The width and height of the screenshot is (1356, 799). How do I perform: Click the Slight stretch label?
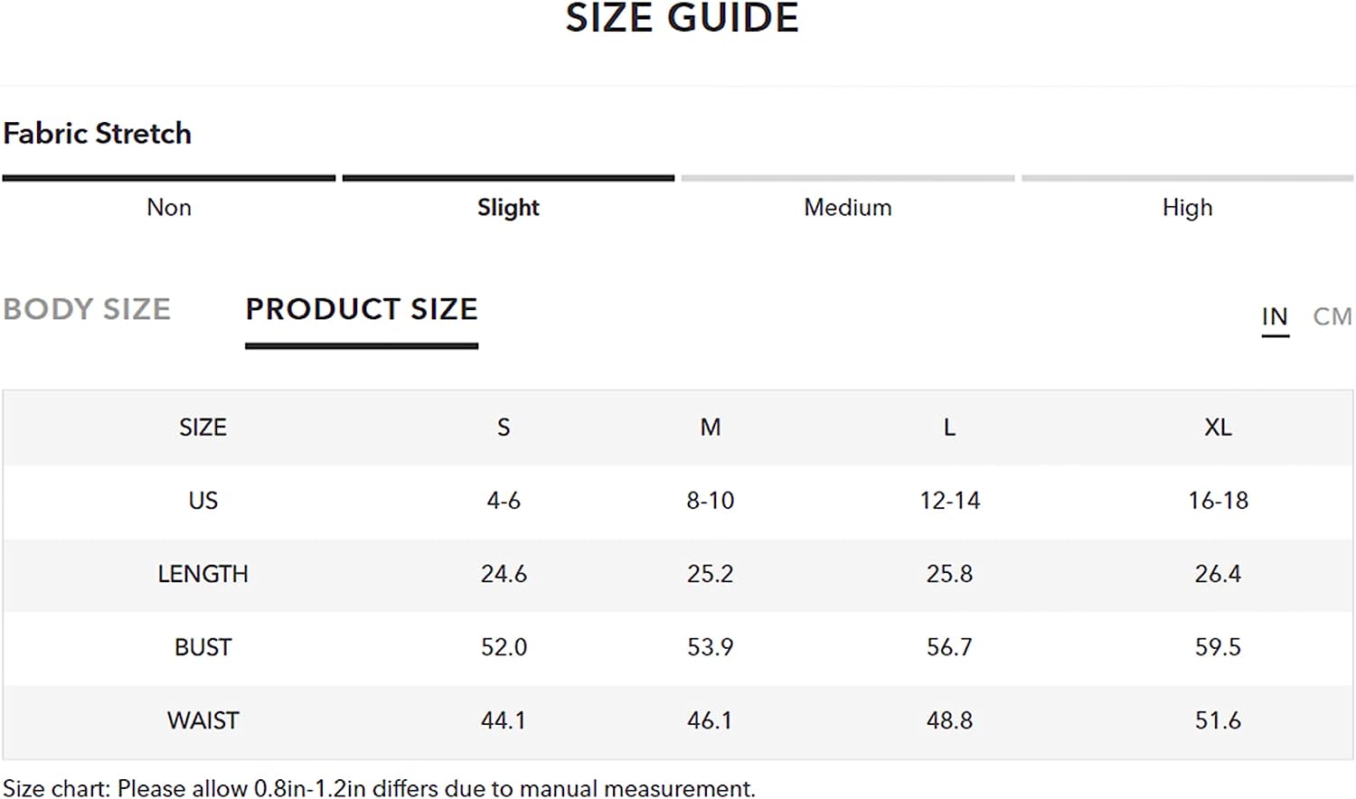508,208
